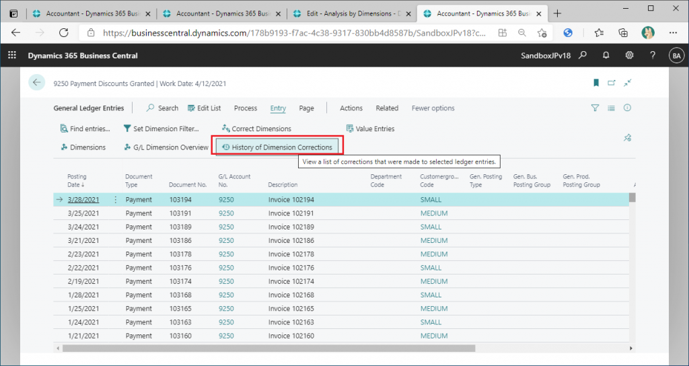Click the vertical scrollbar of the entries list

pos(632,197)
